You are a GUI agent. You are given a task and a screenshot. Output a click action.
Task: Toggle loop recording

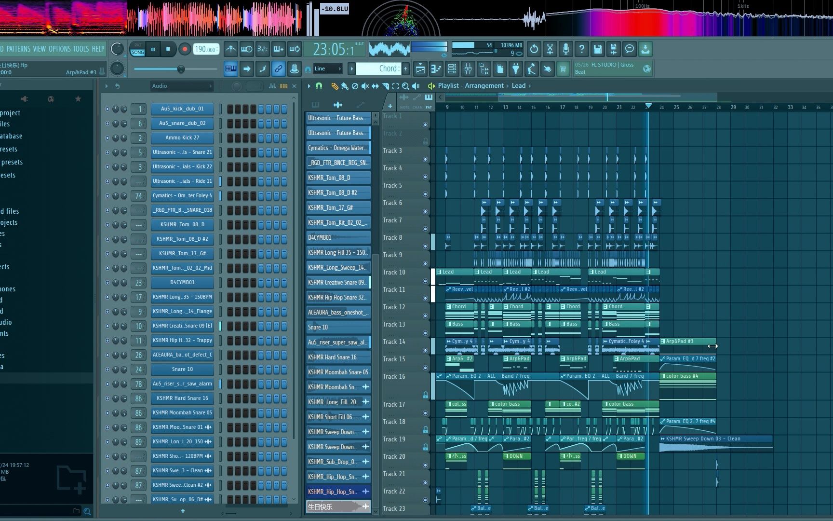[295, 49]
